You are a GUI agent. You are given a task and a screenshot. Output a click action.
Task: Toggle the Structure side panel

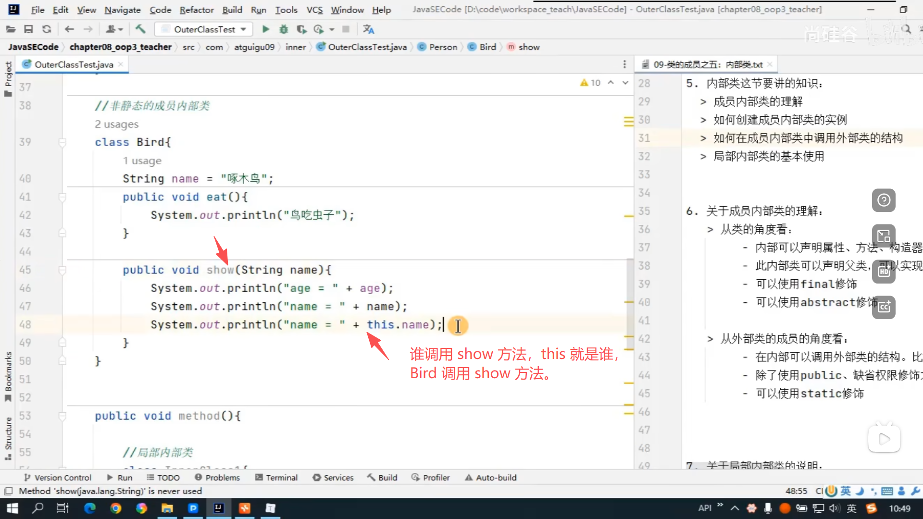(8, 438)
